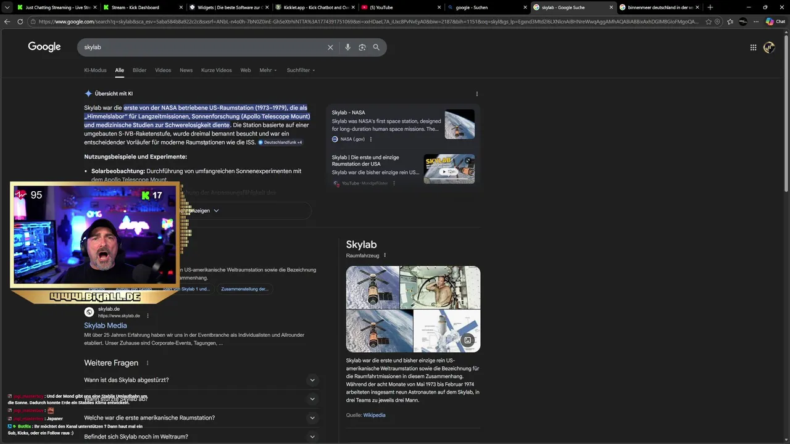Image resolution: width=790 pixels, height=444 pixels.
Task: Go to Google homepage via logo
Action: click(44, 47)
